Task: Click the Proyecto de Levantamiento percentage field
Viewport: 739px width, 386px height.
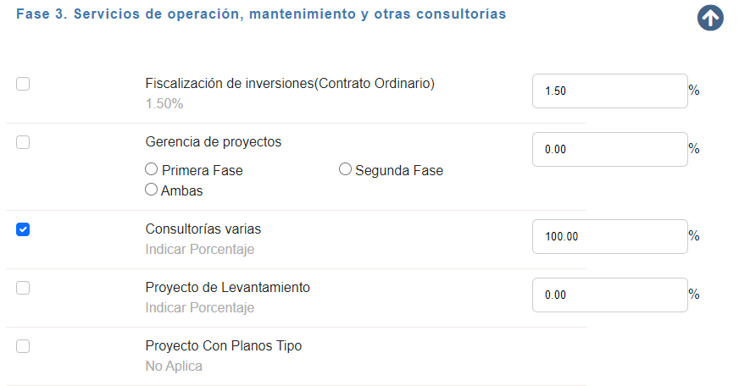Action: [610, 295]
